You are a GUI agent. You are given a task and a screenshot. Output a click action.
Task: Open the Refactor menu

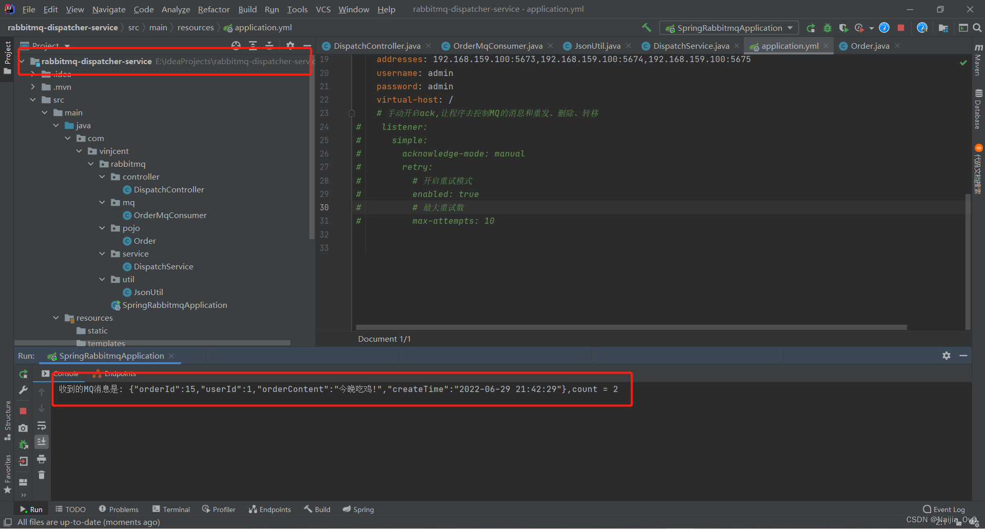213,9
